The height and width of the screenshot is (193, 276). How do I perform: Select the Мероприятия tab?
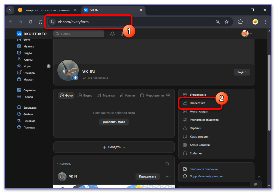pyautogui.click(x=152, y=95)
